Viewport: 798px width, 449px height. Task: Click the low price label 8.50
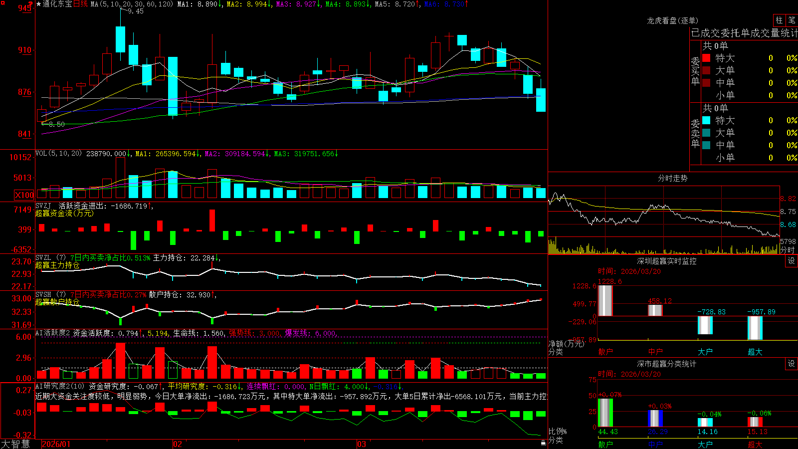click(56, 124)
